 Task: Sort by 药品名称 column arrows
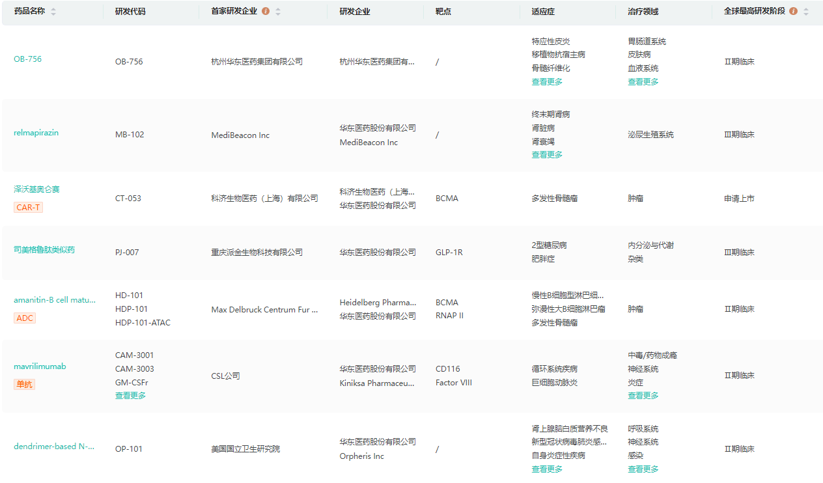click(x=53, y=12)
